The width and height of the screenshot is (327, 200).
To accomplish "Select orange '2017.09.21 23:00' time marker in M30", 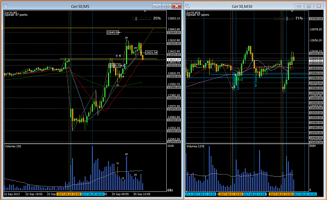I will [x=230, y=194].
